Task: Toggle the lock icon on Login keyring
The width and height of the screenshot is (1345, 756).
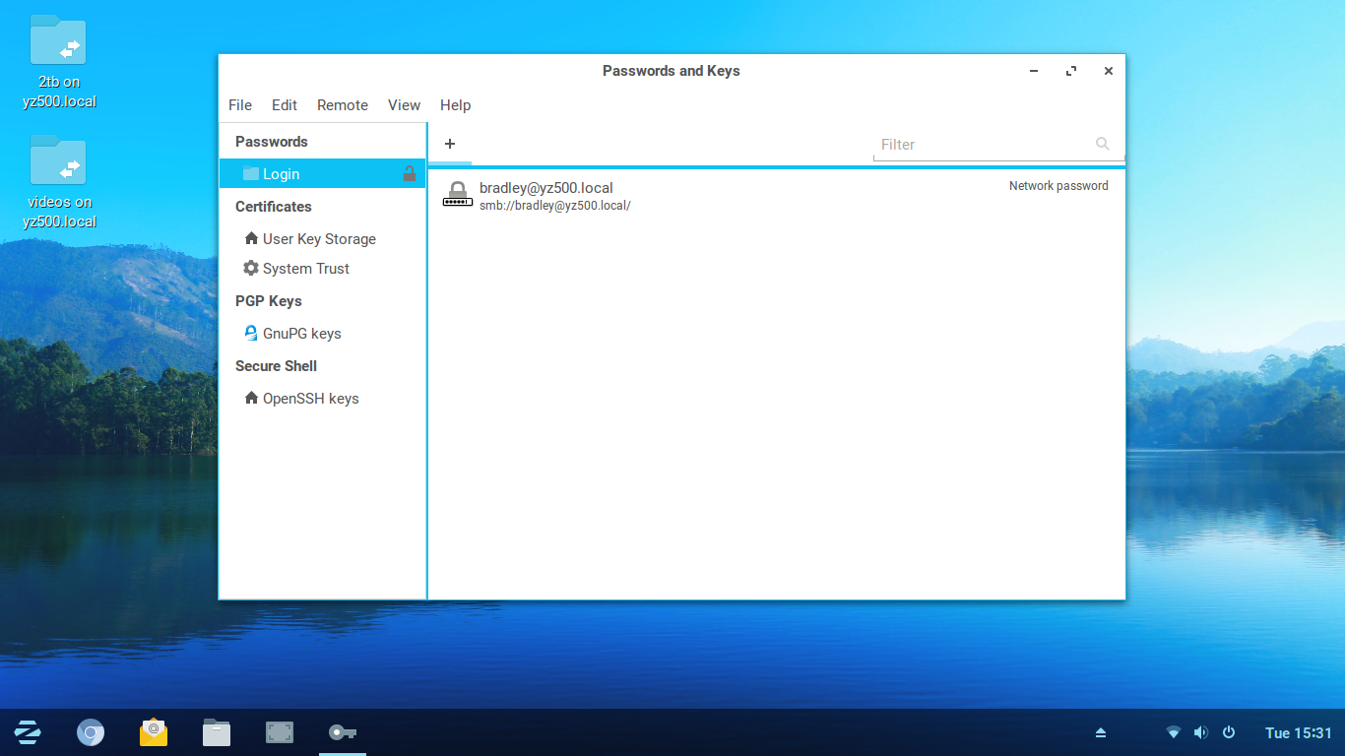Action: coord(409,174)
